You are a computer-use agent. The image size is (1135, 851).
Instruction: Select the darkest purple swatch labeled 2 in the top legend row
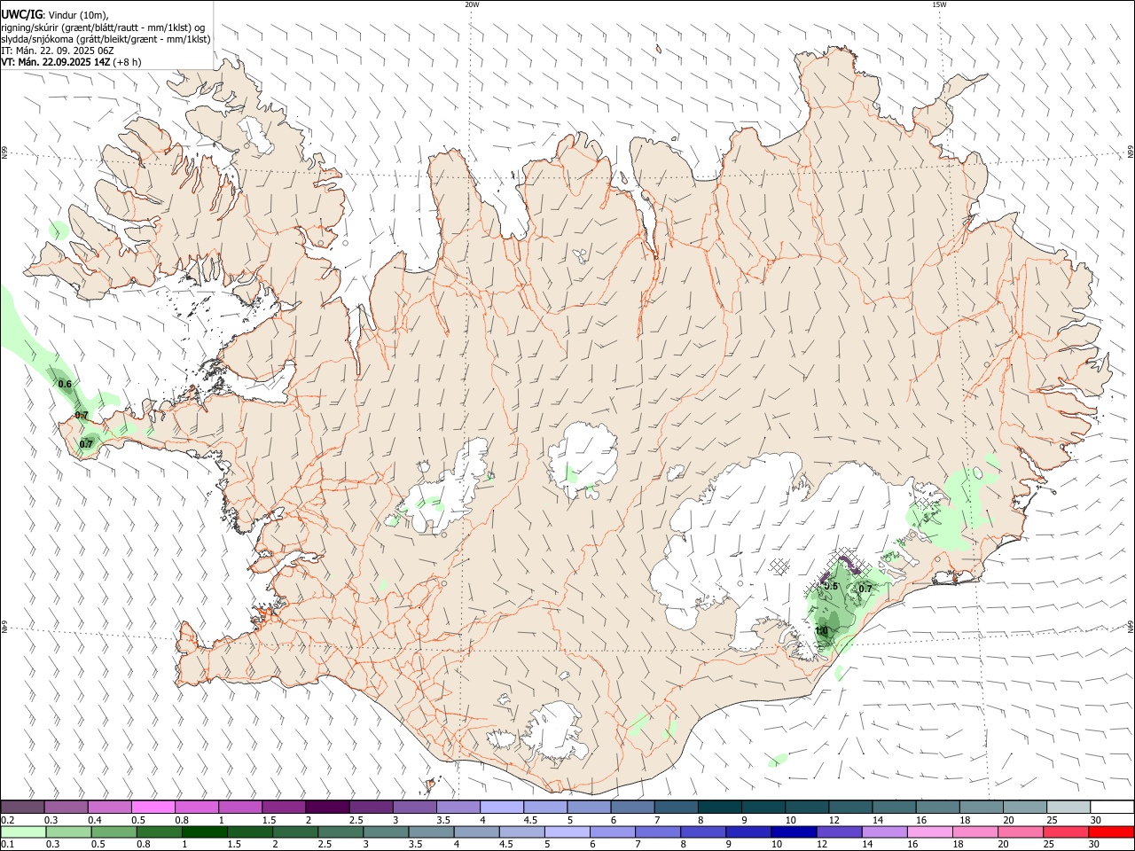click(x=327, y=807)
